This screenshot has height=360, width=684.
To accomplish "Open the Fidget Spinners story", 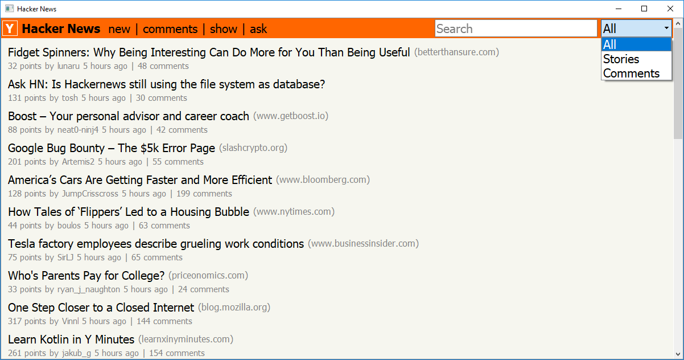I will (209, 52).
